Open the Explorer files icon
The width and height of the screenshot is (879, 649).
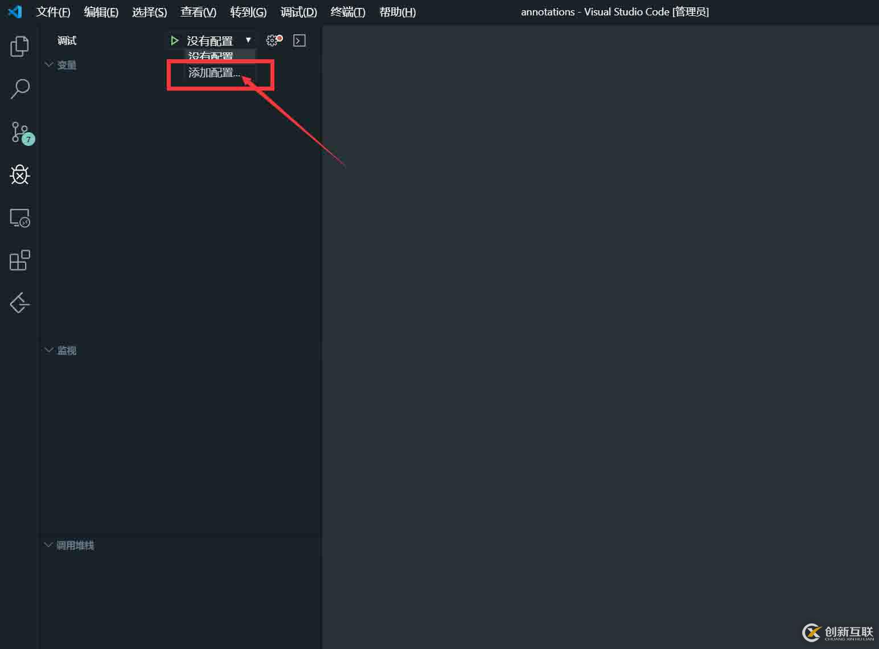[x=19, y=46]
